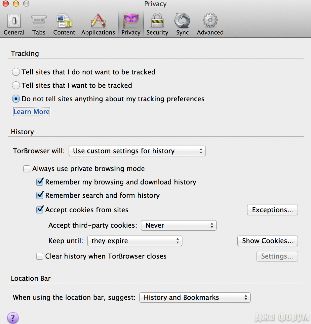
Task: Click 'When using the location bar, suggest:' label
Action: point(74,297)
